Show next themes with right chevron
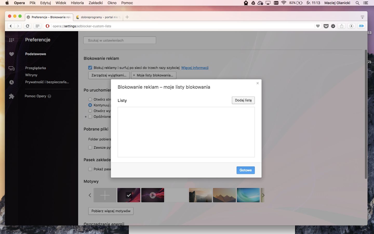 pyautogui.click(x=263, y=195)
